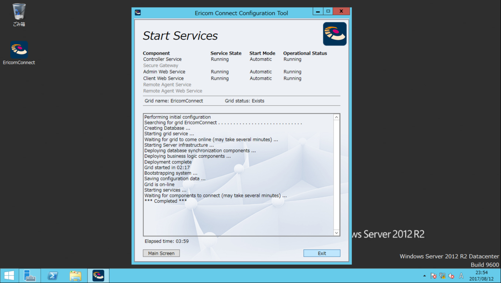The height and width of the screenshot is (283, 501).
Task: Click 'Operational Status' column header
Action: pyautogui.click(x=305, y=53)
